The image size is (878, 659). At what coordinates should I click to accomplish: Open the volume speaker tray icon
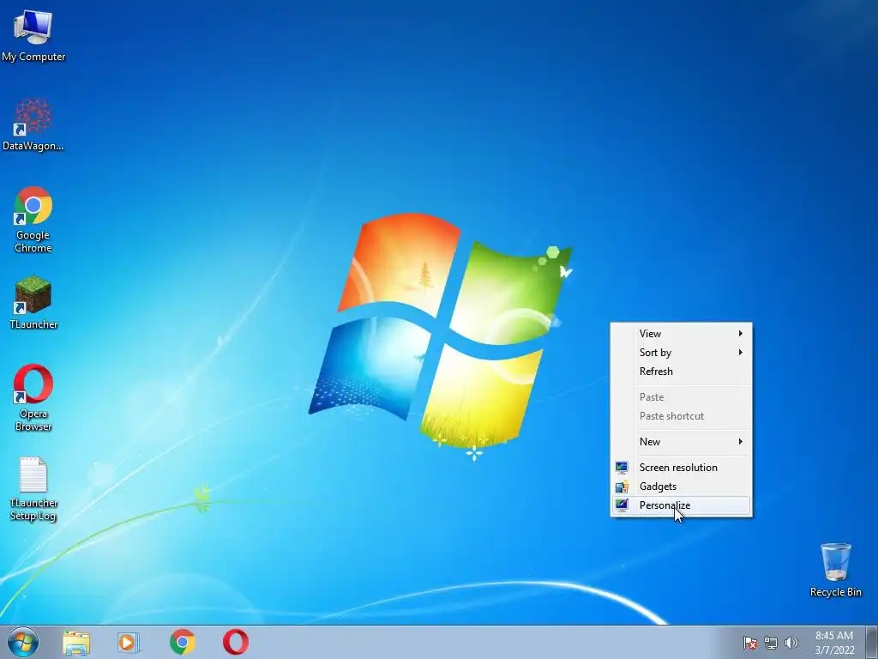(x=791, y=643)
